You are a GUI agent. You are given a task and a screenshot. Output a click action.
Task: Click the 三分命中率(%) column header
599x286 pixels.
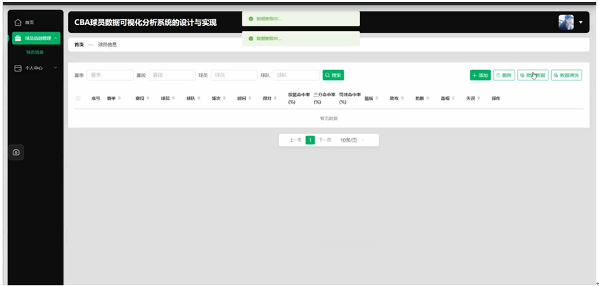(x=324, y=98)
